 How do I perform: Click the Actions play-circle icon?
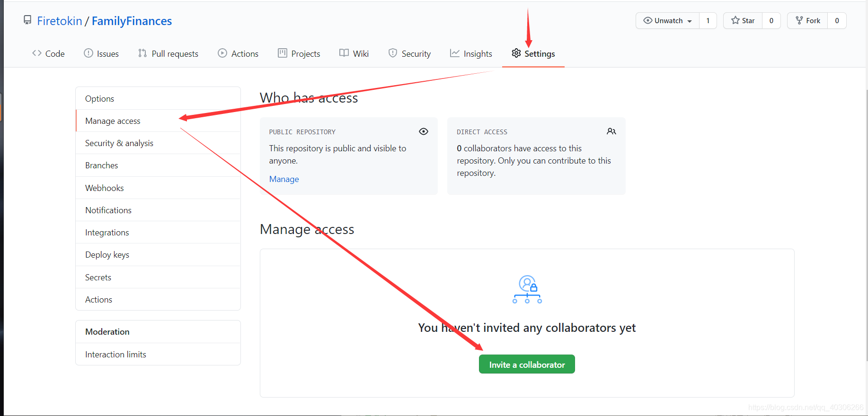[222, 53]
